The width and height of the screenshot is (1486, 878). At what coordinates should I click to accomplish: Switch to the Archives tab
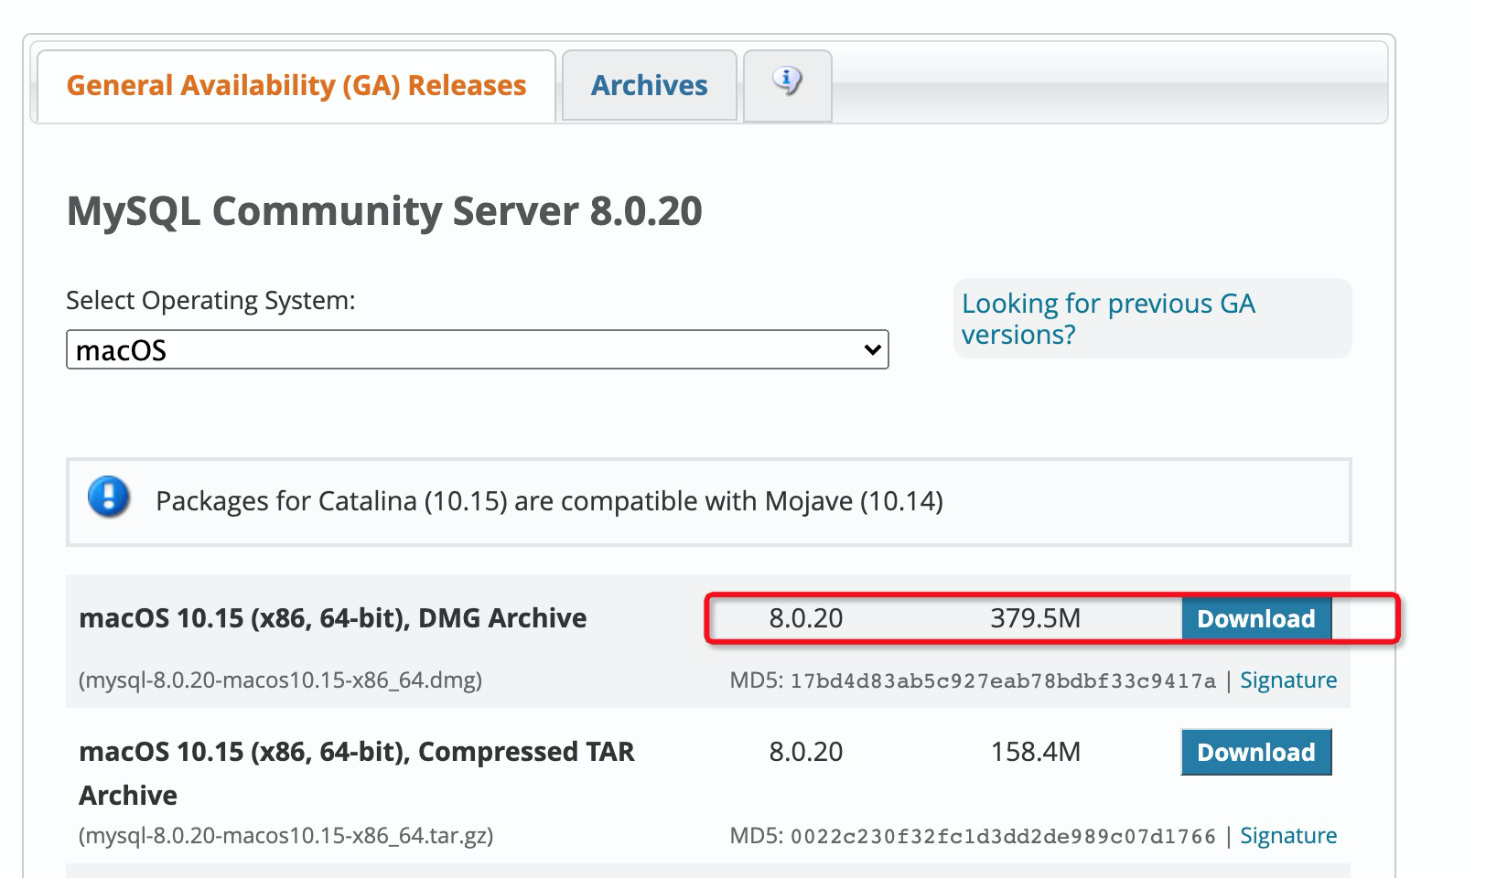coord(649,85)
